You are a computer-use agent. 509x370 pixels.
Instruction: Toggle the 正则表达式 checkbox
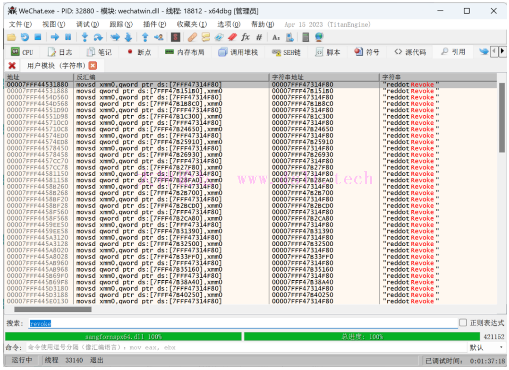click(x=463, y=322)
